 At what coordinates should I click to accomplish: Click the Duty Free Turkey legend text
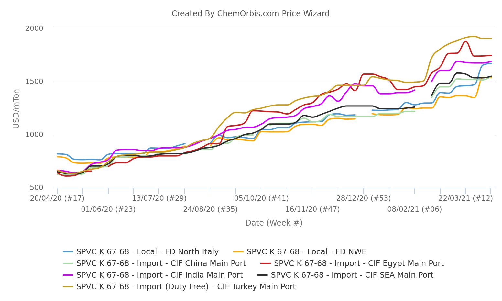pyautogui.click(x=186, y=287)
